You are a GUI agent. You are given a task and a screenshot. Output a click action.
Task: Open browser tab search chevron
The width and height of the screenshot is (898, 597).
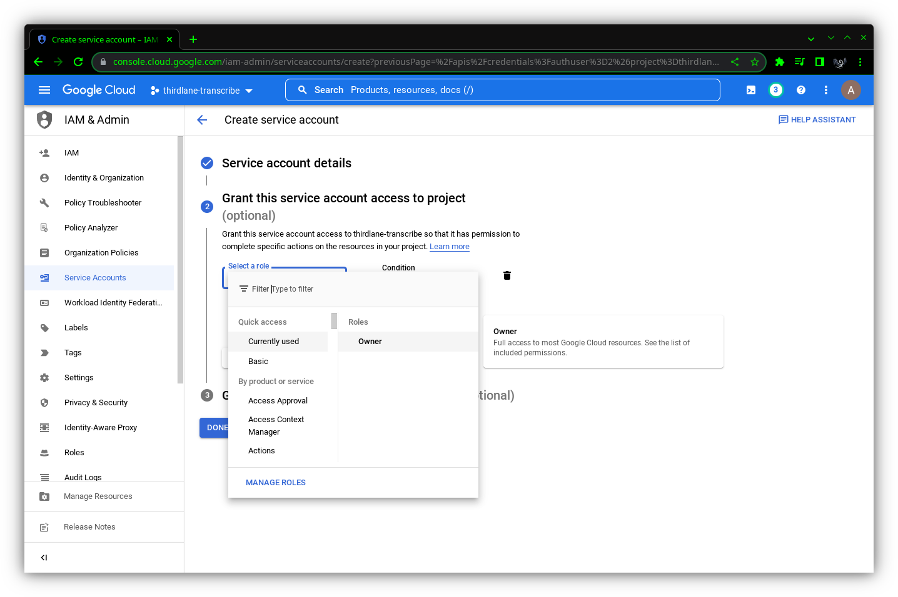[x=811, y=39]
